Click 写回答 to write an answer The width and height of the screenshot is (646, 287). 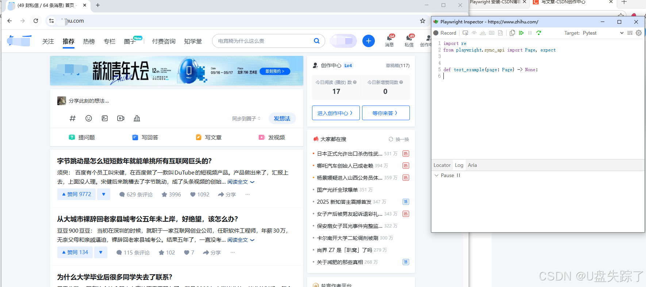(x=145, y=137)
